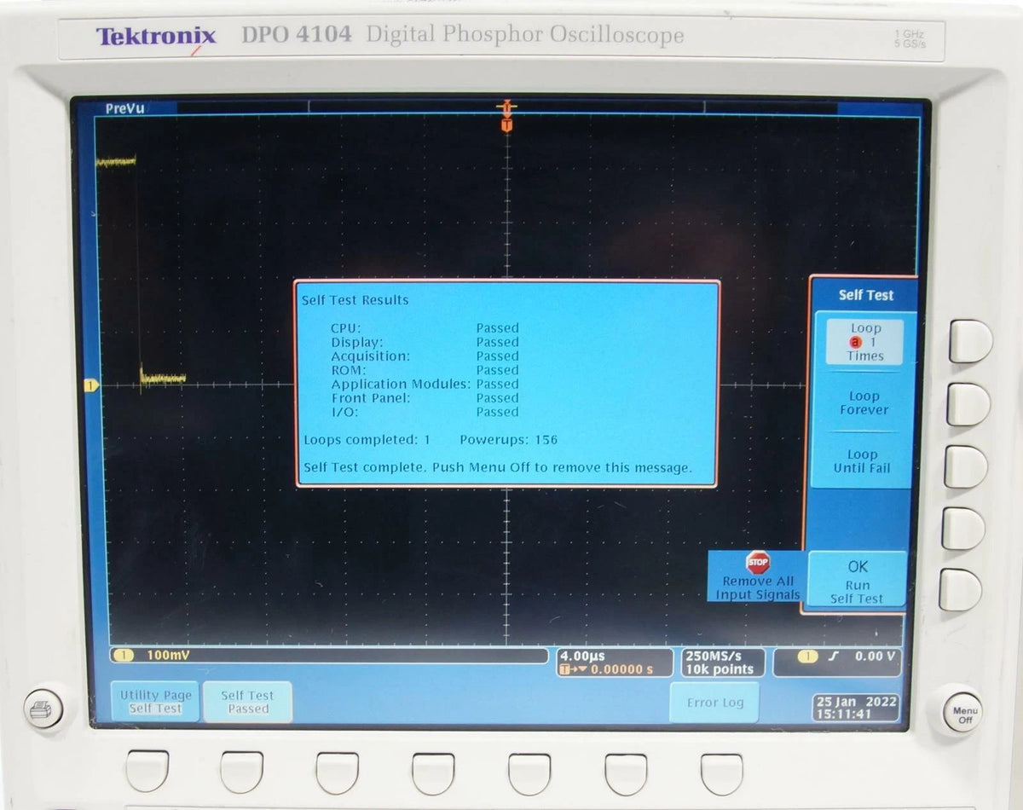Select Loop Until Fail option
Screen dimensions: 1023x810
pyautogui.click(x=862, y=461)
